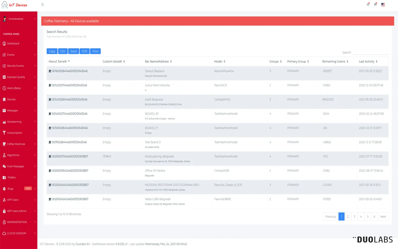
Task: Click the Consumption funnel icon
Action: (x=4, y=133)
